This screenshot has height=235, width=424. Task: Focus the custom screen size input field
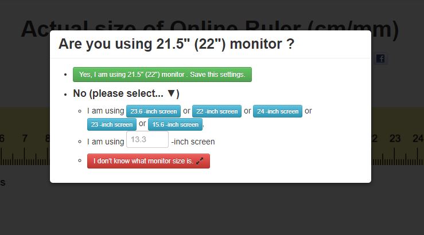(x=147, y=140)
